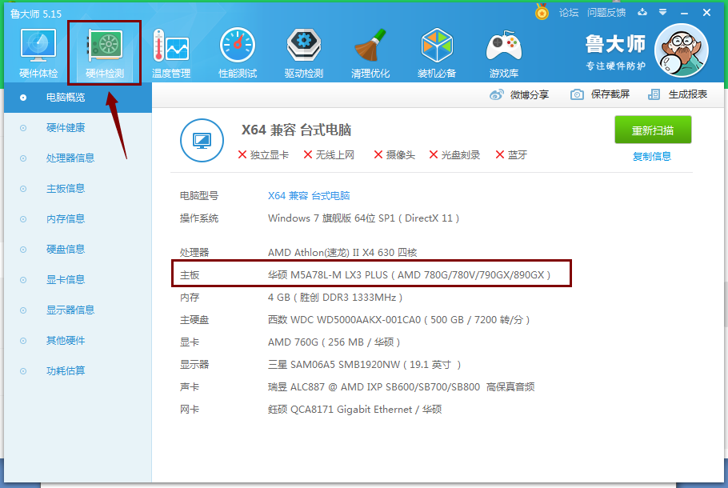Click the bullet icon beside 主板信息
This screenshot has width=728, height=488.
(x=23, y=189)
